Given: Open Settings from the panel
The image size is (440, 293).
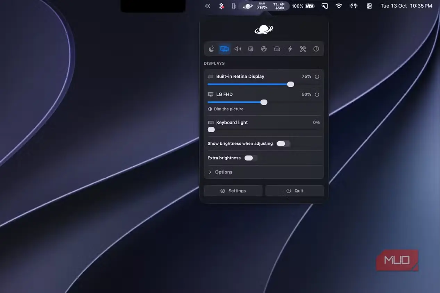Looking at the screenshot, I should click(x=233, y=191).
